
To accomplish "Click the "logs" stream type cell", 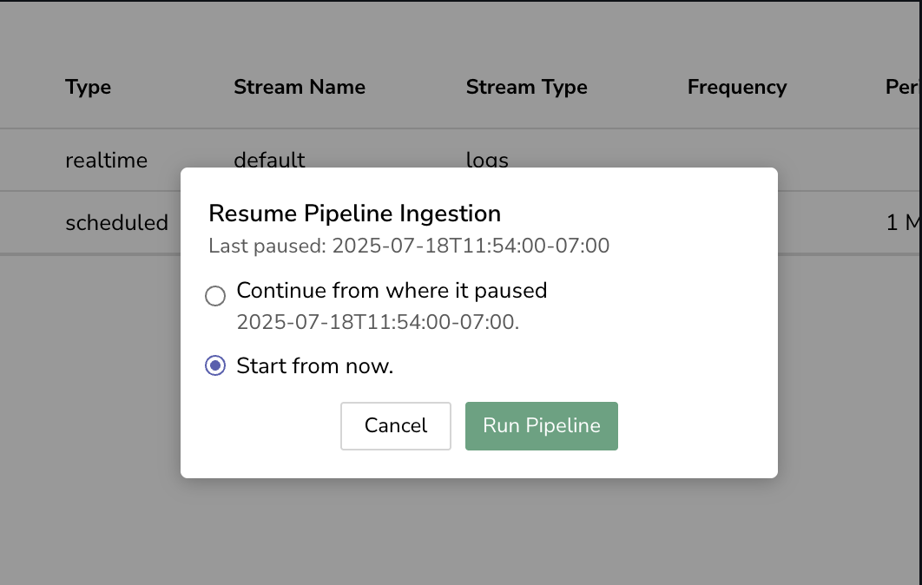I will point(487,160).
